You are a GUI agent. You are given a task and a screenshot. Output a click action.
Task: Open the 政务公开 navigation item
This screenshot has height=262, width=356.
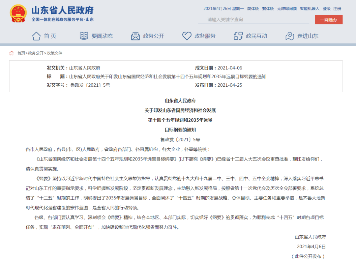click(x=154, y=36)
